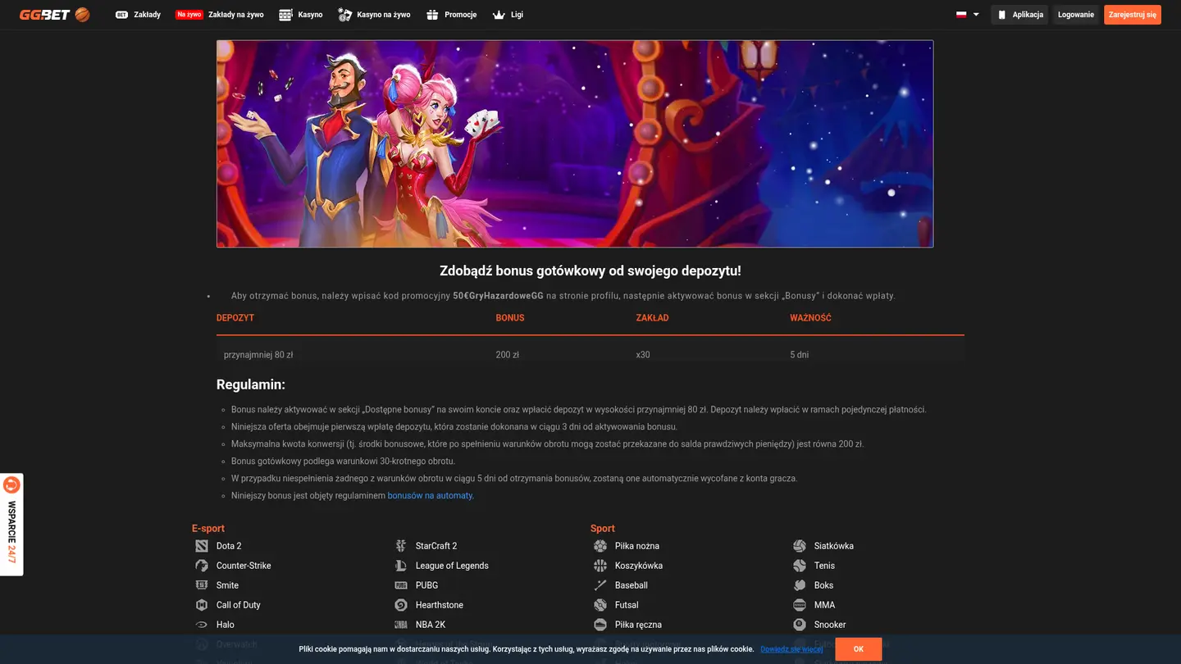The height and width of the screenshot is (664, 1181).
Task: Click the GGBET logo
Action: [54, 15]
